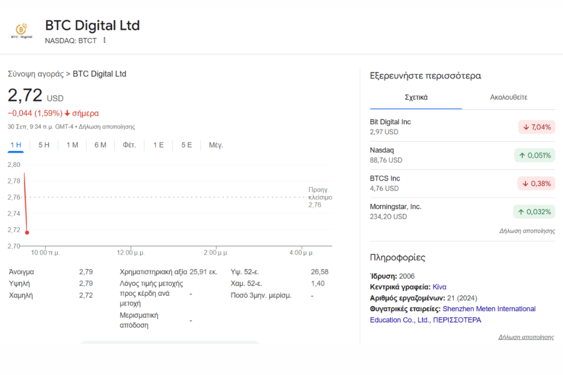The height and width of the screenshot is (375, 563).
Task: Click the Προηγ. κλείσιμο 2,76 chart label
Action: tap(320, 197)
